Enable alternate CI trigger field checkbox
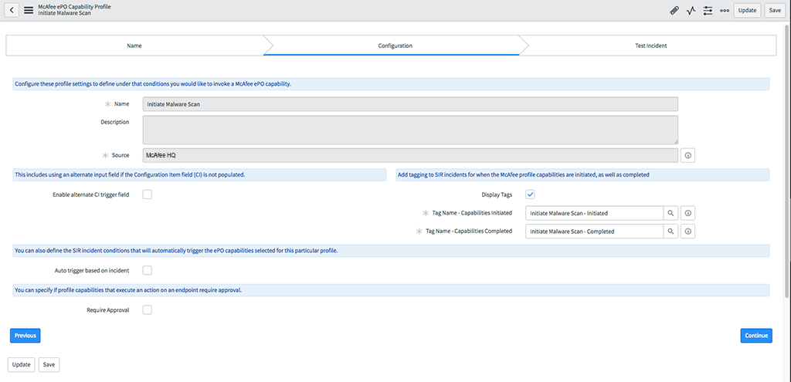This screenshot has height=382, width=791. [147, 194]
